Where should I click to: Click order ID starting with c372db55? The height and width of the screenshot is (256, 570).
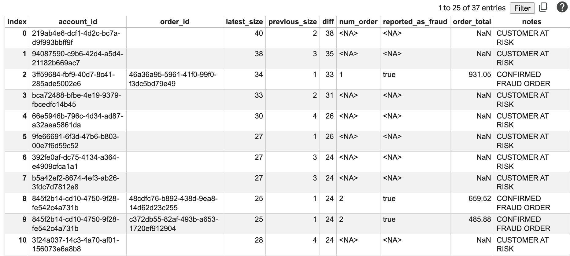[x=173, y=224]
